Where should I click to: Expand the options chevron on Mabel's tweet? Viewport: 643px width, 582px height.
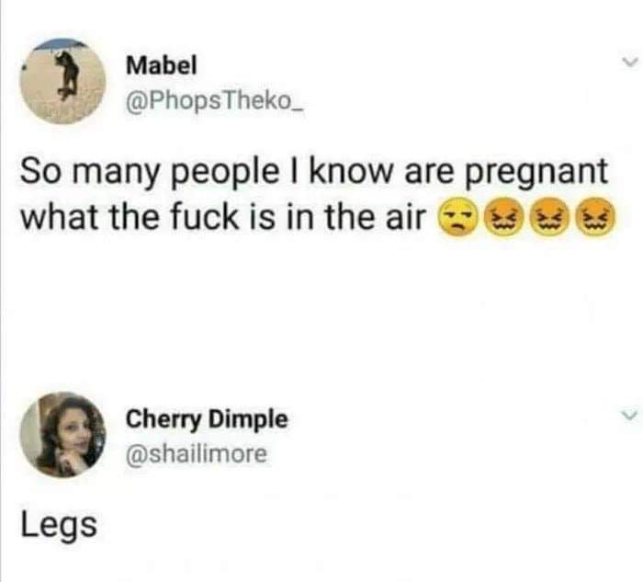[629, 63]
